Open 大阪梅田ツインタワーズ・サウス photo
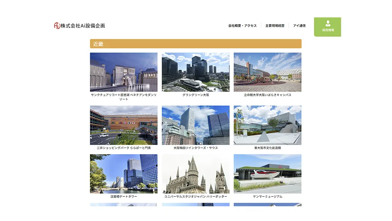The height and width of the screenshot is (221, 392). pos(196,125)
